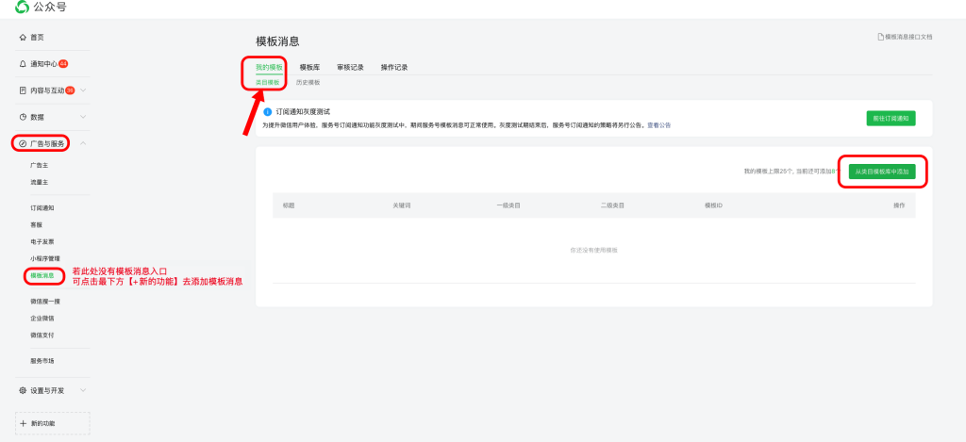The height and width of the screenshot is (442, 966).
Task: Expand the 设置与开发 chevron
Action: tap(83, 389)
